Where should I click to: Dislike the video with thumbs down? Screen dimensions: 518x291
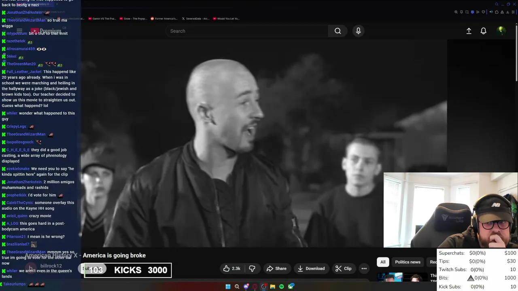point(252,268)
